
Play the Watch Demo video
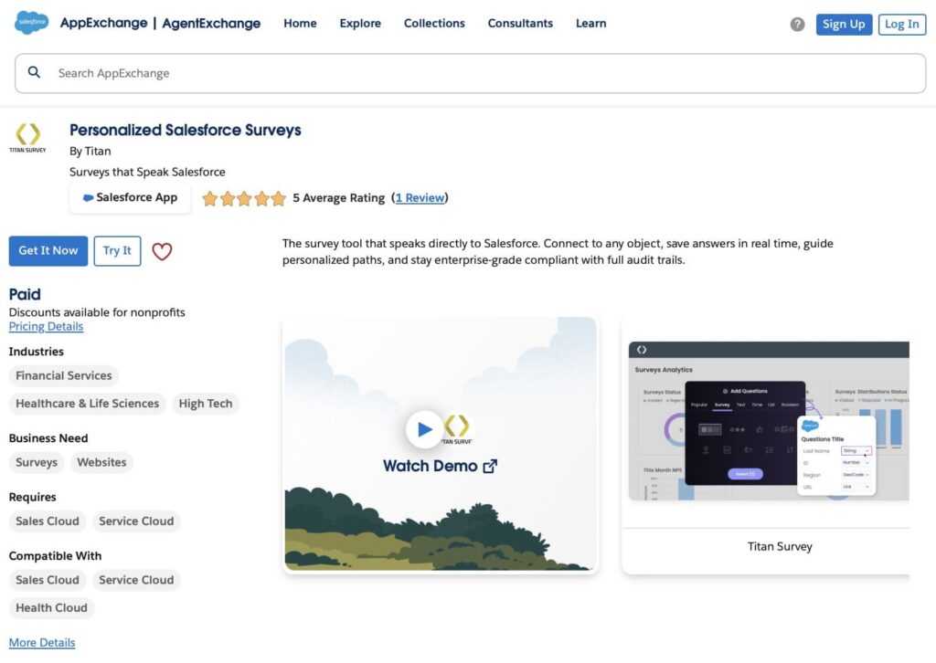[x=424, y=429]
